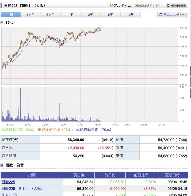The width and height of the screenshot is (191, 196).
Task: Click the square bullet icon beside 指数・為替
Action: point(2,165)
